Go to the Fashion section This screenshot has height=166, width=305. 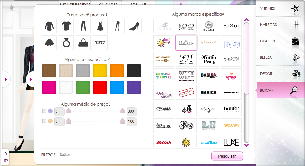click(280, 41)
